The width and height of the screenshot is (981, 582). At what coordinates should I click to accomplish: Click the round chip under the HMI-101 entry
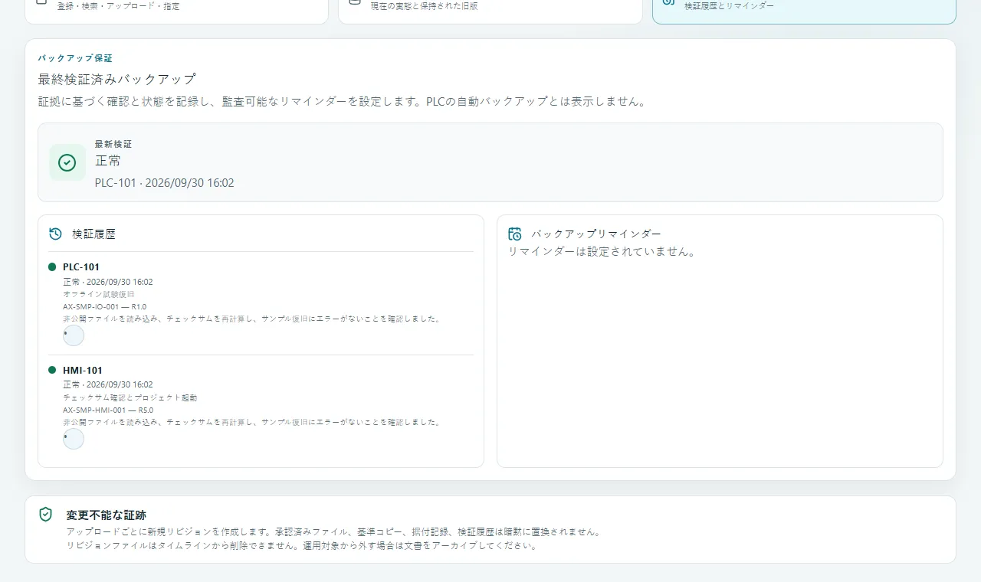[74, 439]
